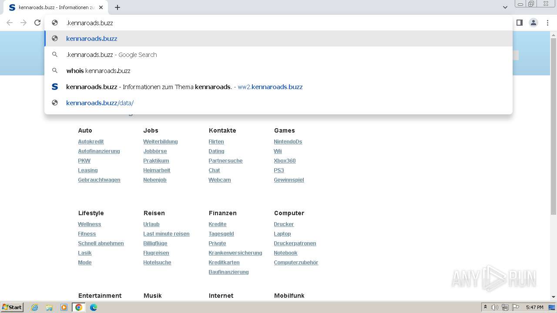Open the Flirten link

point(216,142)
